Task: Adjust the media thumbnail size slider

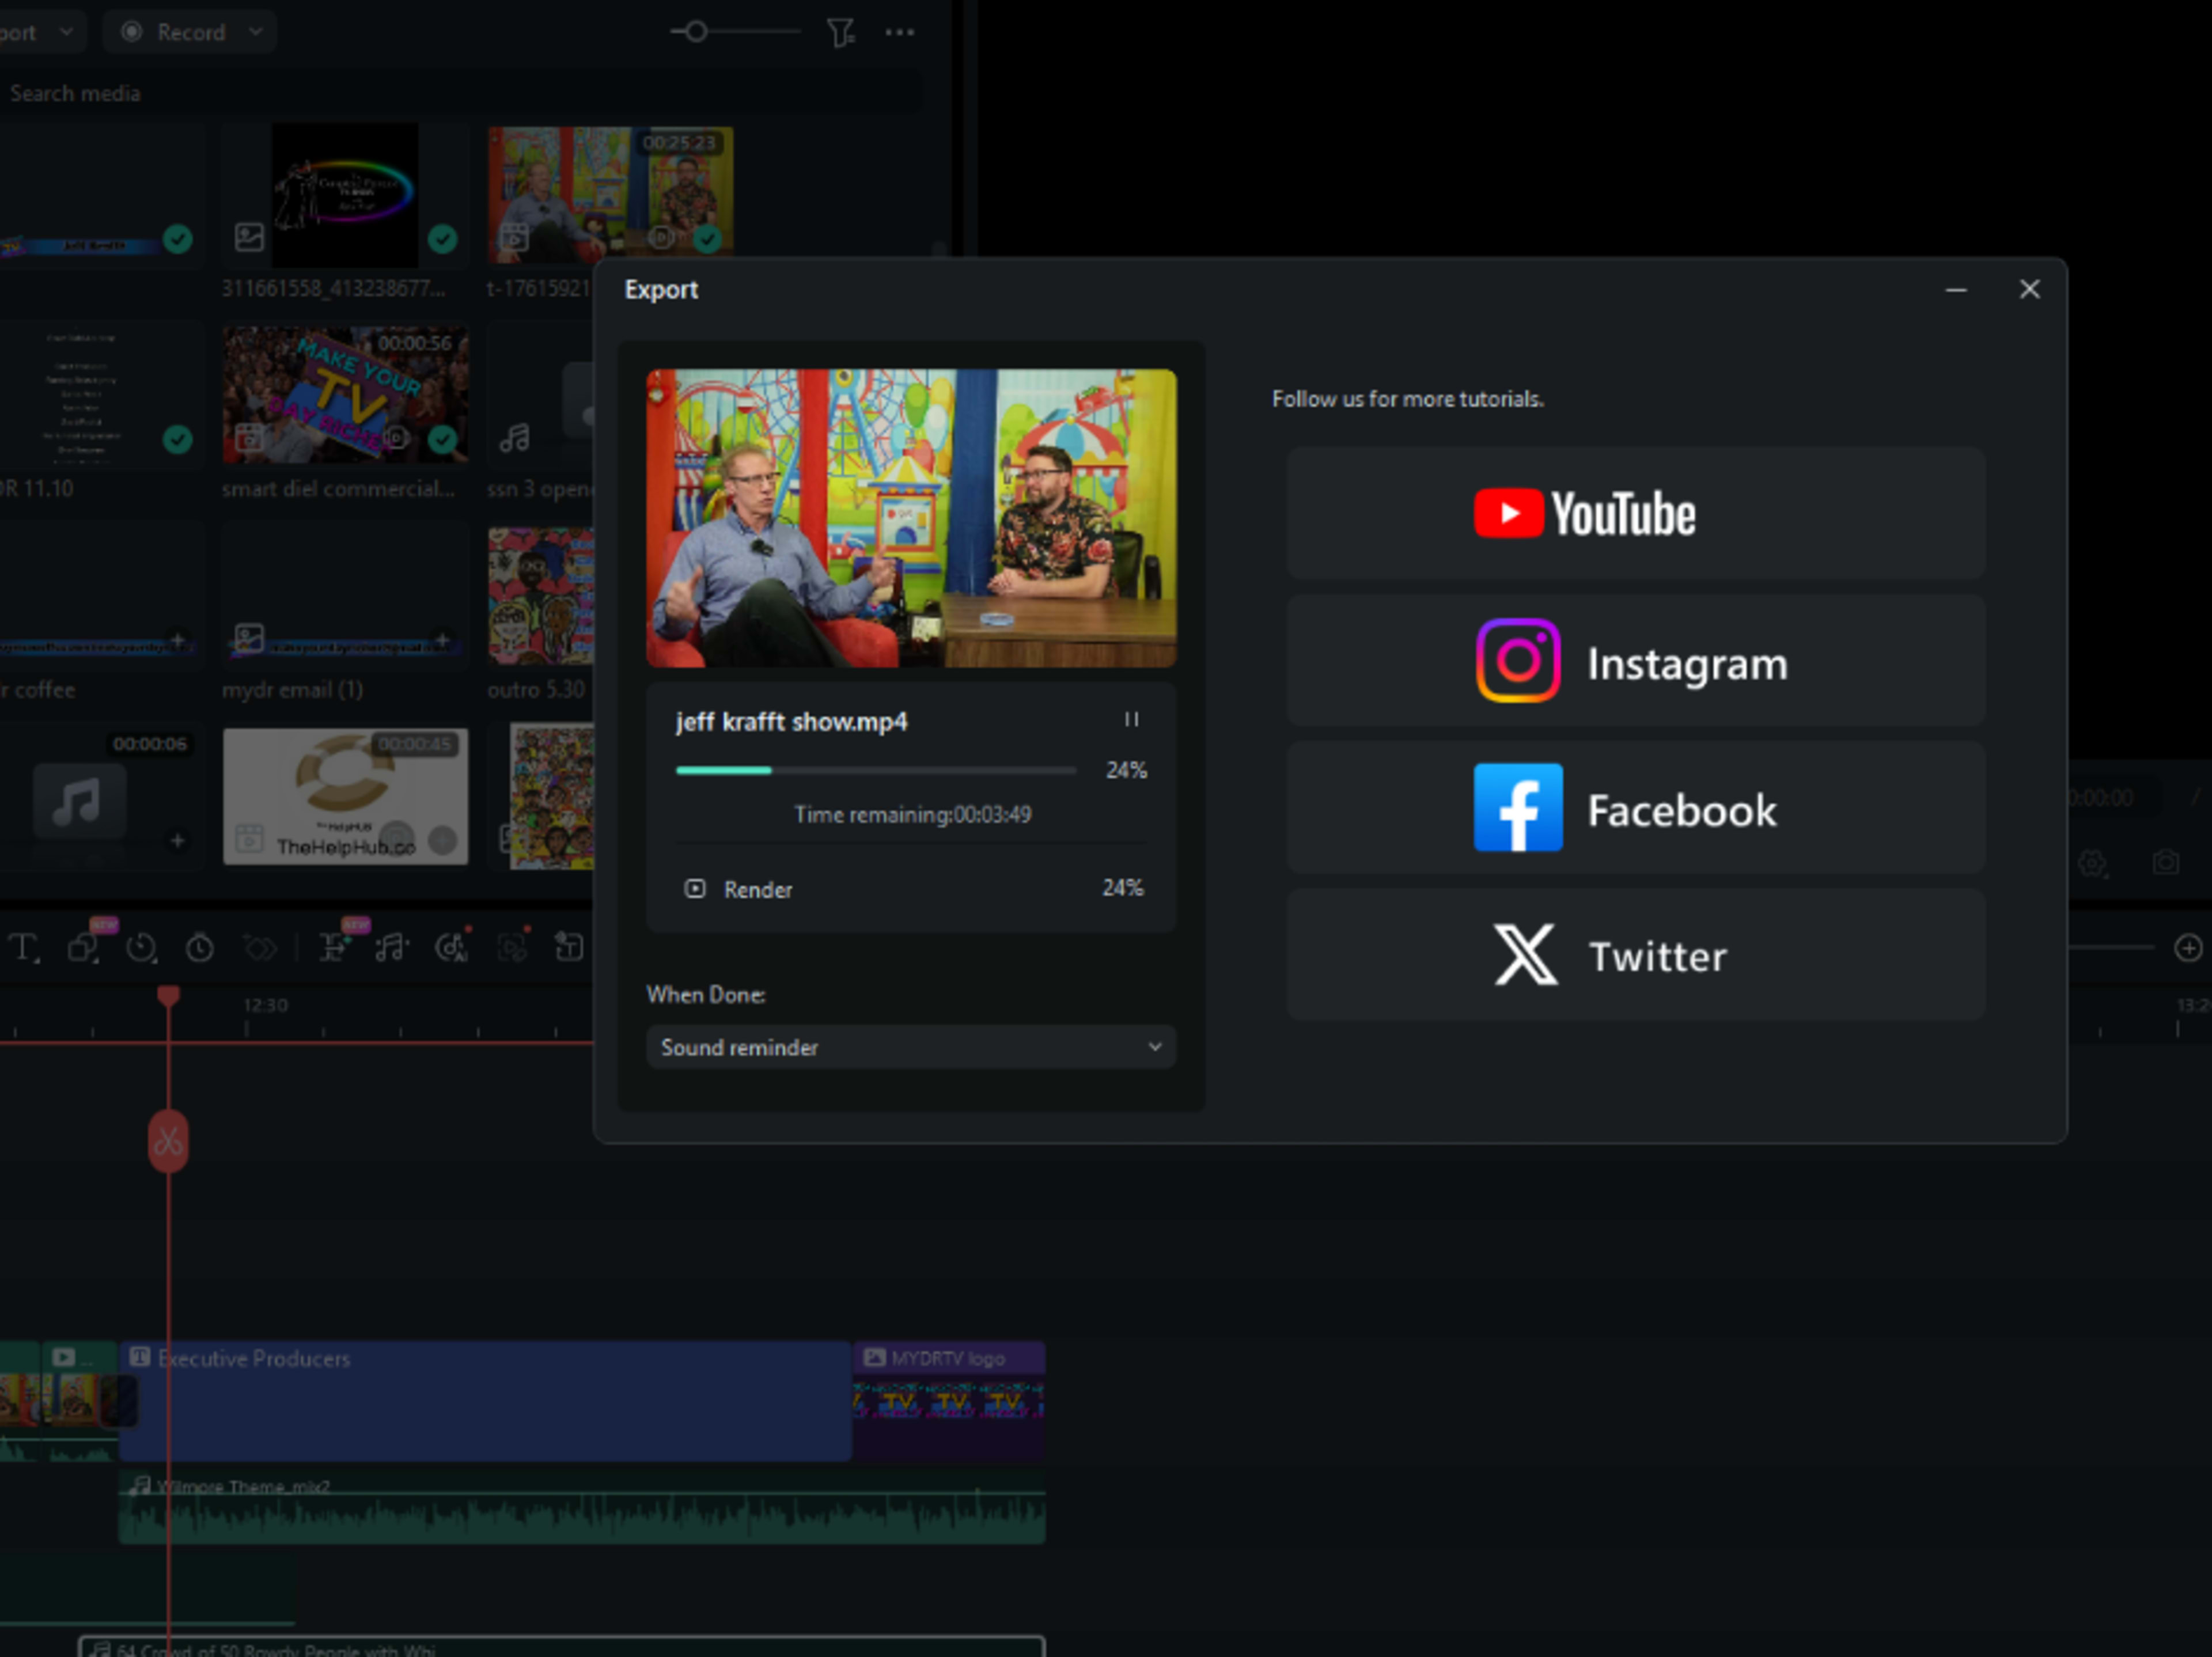Action: tap(735, 32)
